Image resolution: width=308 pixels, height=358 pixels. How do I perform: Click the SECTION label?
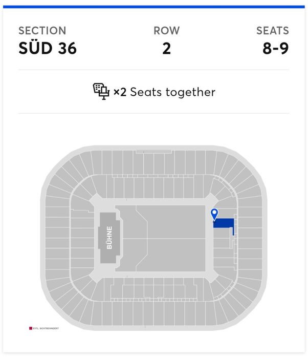pos(42,31)
